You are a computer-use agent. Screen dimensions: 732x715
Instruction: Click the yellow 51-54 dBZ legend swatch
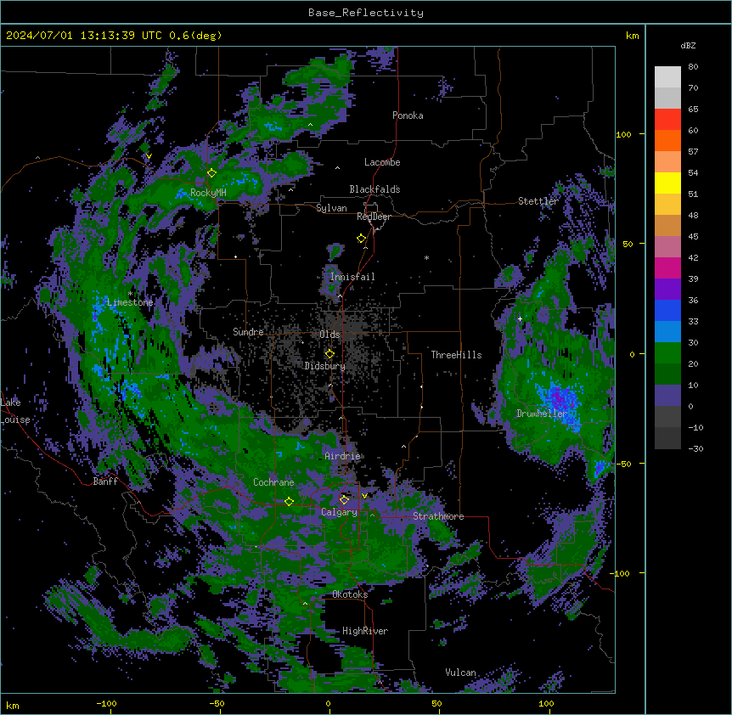667,183
